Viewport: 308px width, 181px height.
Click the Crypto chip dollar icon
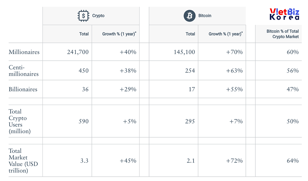pos(83,16)
